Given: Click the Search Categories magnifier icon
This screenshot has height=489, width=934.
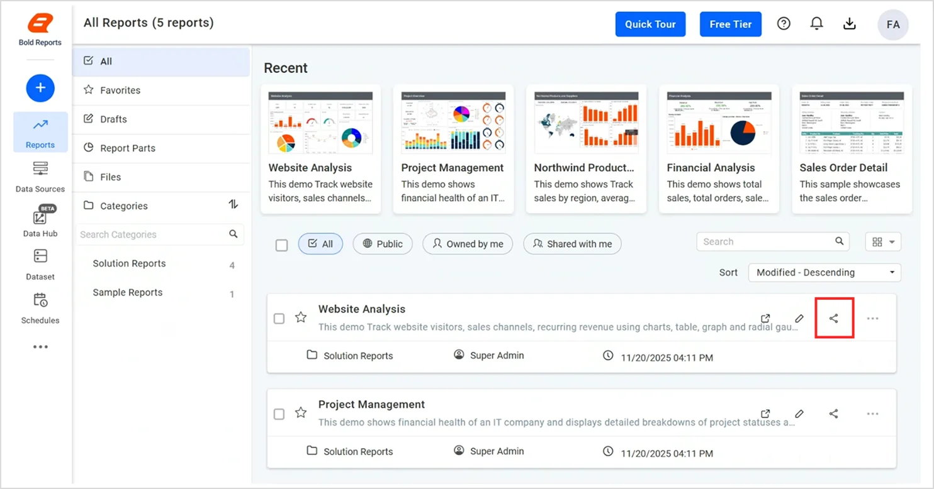Looking at the screenshot, I should click(233, 234).
